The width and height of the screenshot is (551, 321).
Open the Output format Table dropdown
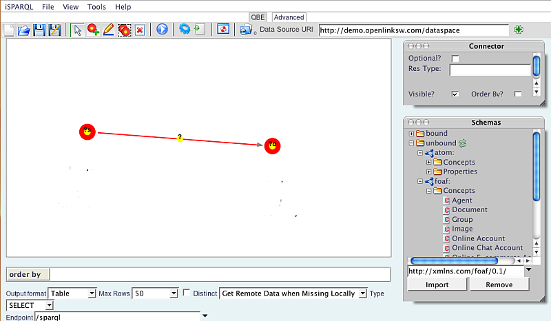92,293
